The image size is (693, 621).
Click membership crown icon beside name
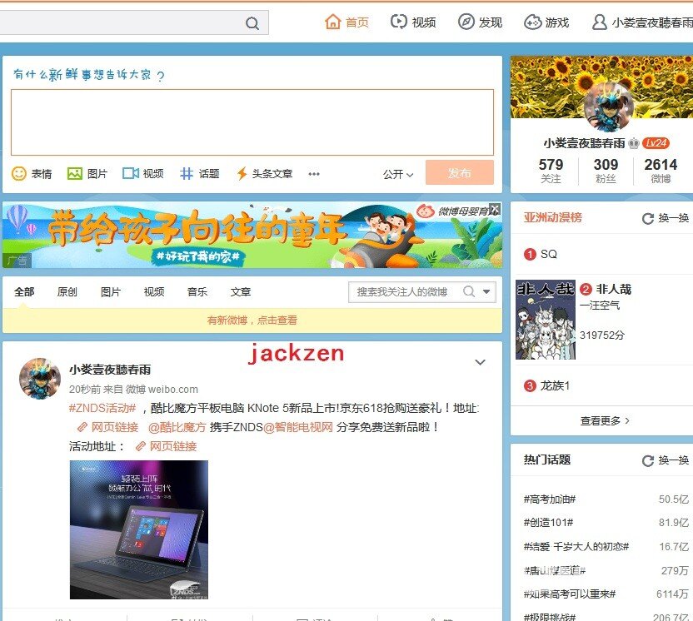coord(634,143)
